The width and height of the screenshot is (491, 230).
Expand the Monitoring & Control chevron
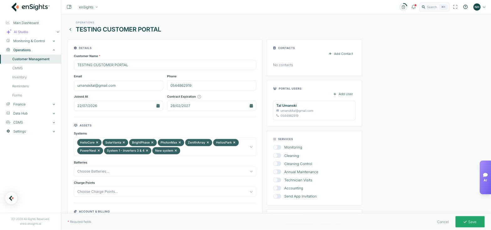point(54,41)
